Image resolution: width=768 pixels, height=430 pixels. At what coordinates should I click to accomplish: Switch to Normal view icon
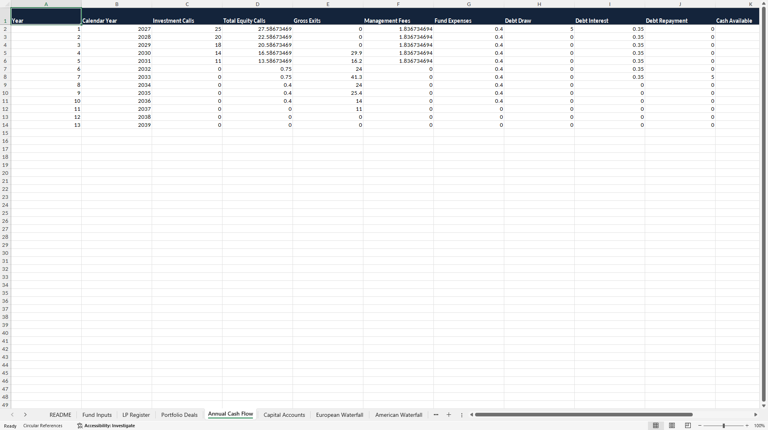656,426
